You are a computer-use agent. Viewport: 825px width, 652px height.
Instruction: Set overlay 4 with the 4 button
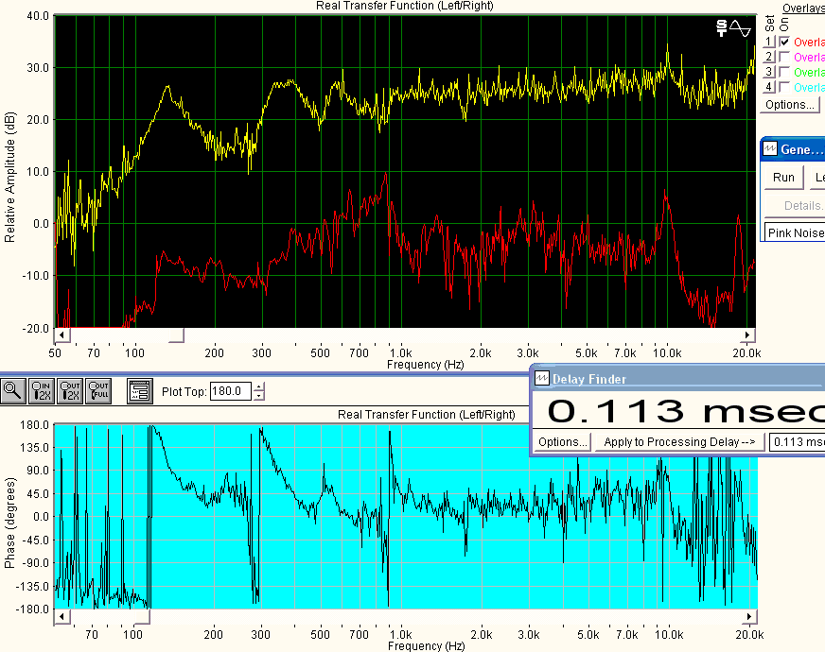768,87
